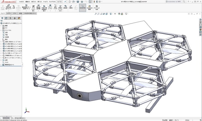Open Edit Appearance color-ball icon in view toolbar
202x121 pixels.
pyautogui.click(x=119, y=14)
